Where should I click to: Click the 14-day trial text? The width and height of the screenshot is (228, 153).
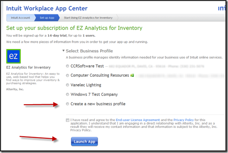(57, 35)
